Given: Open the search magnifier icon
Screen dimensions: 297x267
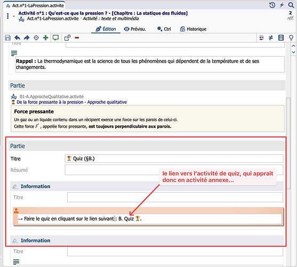Looking at the screenshot, I should pyautogui.click(x=291, y=5).
